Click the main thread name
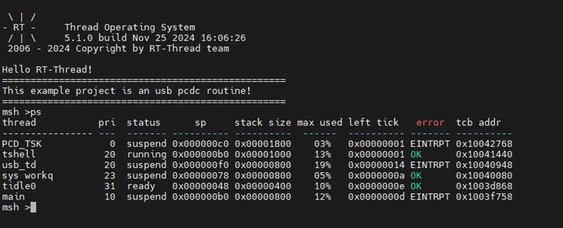Viewport: 563px width, 228px height. click(13, 197)
